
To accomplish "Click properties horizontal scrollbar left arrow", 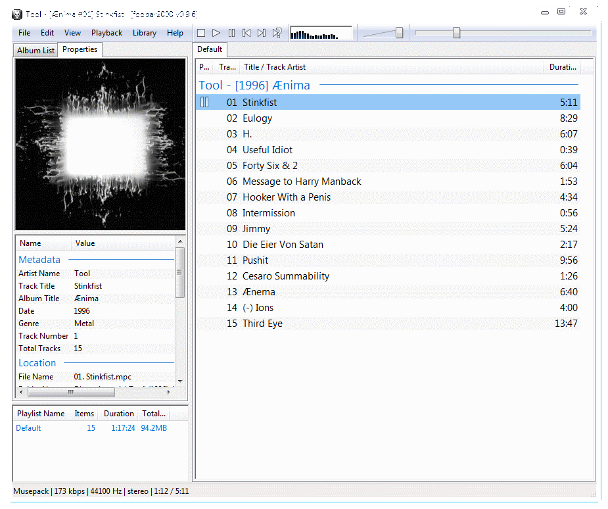I will (21, 392).
